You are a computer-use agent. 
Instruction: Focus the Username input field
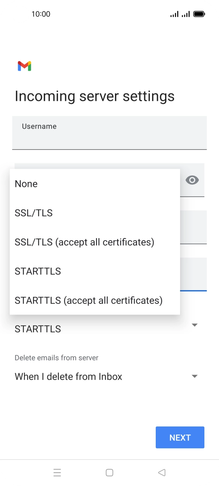point(109,133)
